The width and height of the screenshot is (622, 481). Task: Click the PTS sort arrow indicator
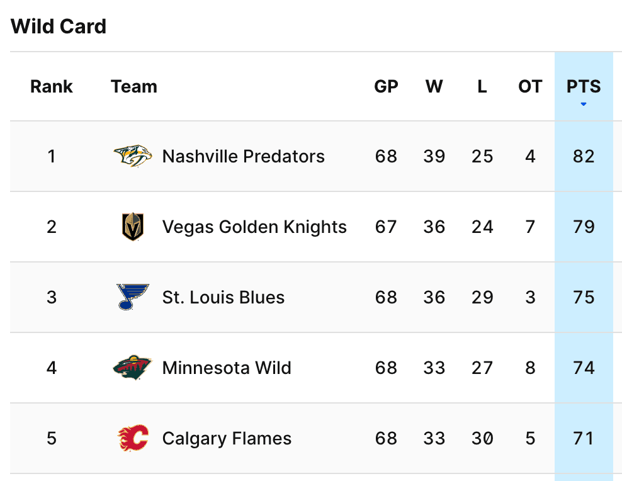coord(584,104)
